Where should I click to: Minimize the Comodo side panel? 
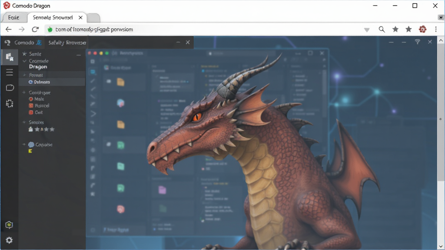[178, 42]
